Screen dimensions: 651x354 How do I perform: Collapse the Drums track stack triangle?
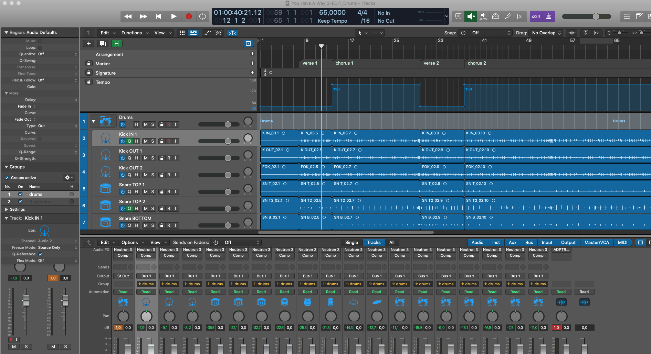93,121
